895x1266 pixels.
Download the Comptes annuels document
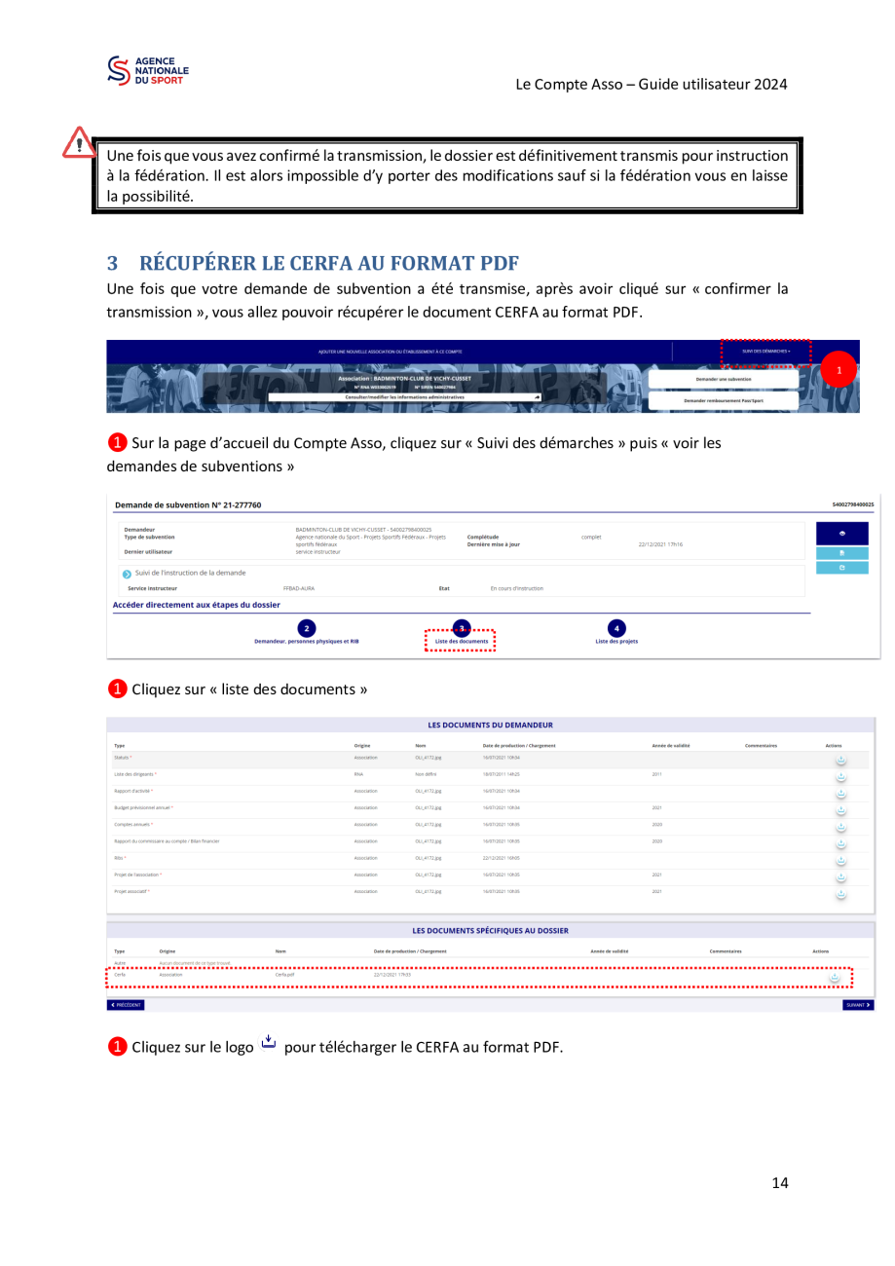tap(841, 827)
